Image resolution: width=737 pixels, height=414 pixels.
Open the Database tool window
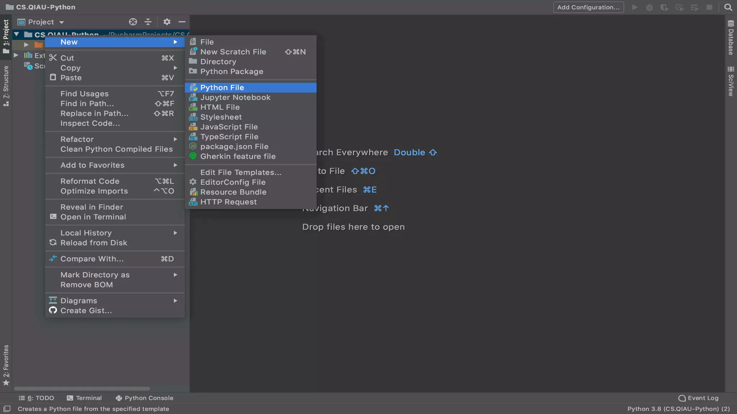731,38
